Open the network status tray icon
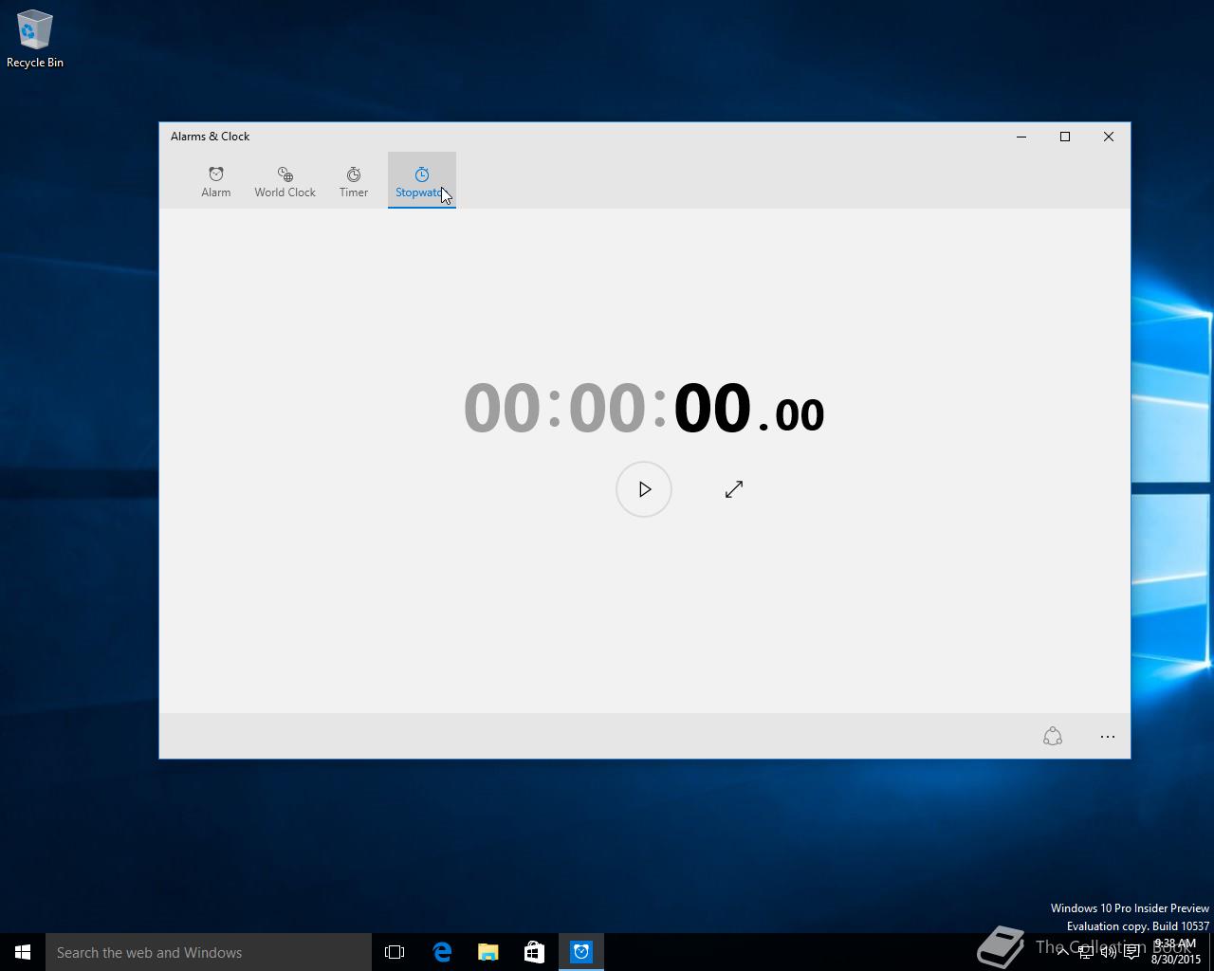The height and width of the screenshot is (971, 1214). pos(1086,952)
